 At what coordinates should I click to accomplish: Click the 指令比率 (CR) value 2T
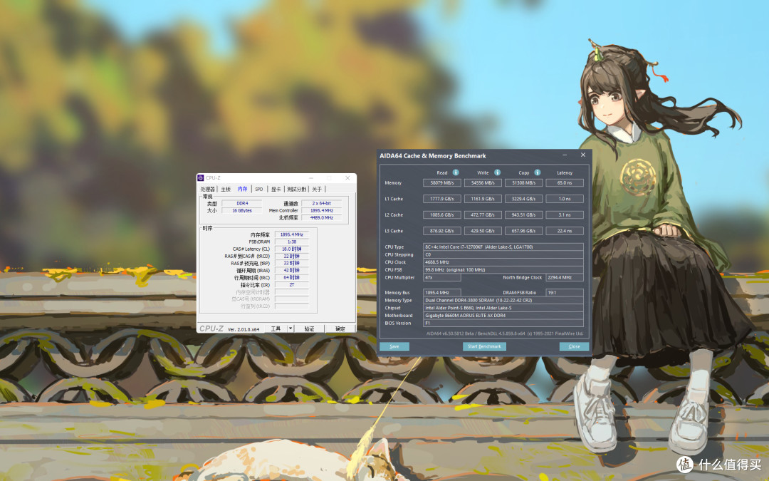click(292, 284)
